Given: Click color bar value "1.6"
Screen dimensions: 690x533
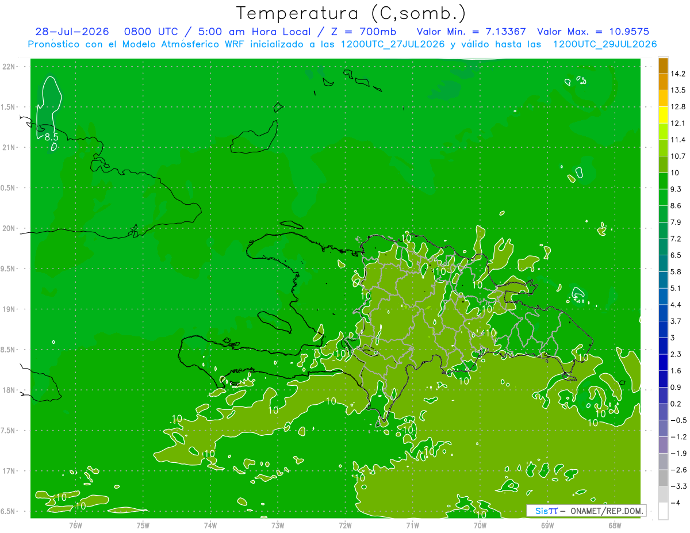Looking at the screenshot, I should click(676, 371).
